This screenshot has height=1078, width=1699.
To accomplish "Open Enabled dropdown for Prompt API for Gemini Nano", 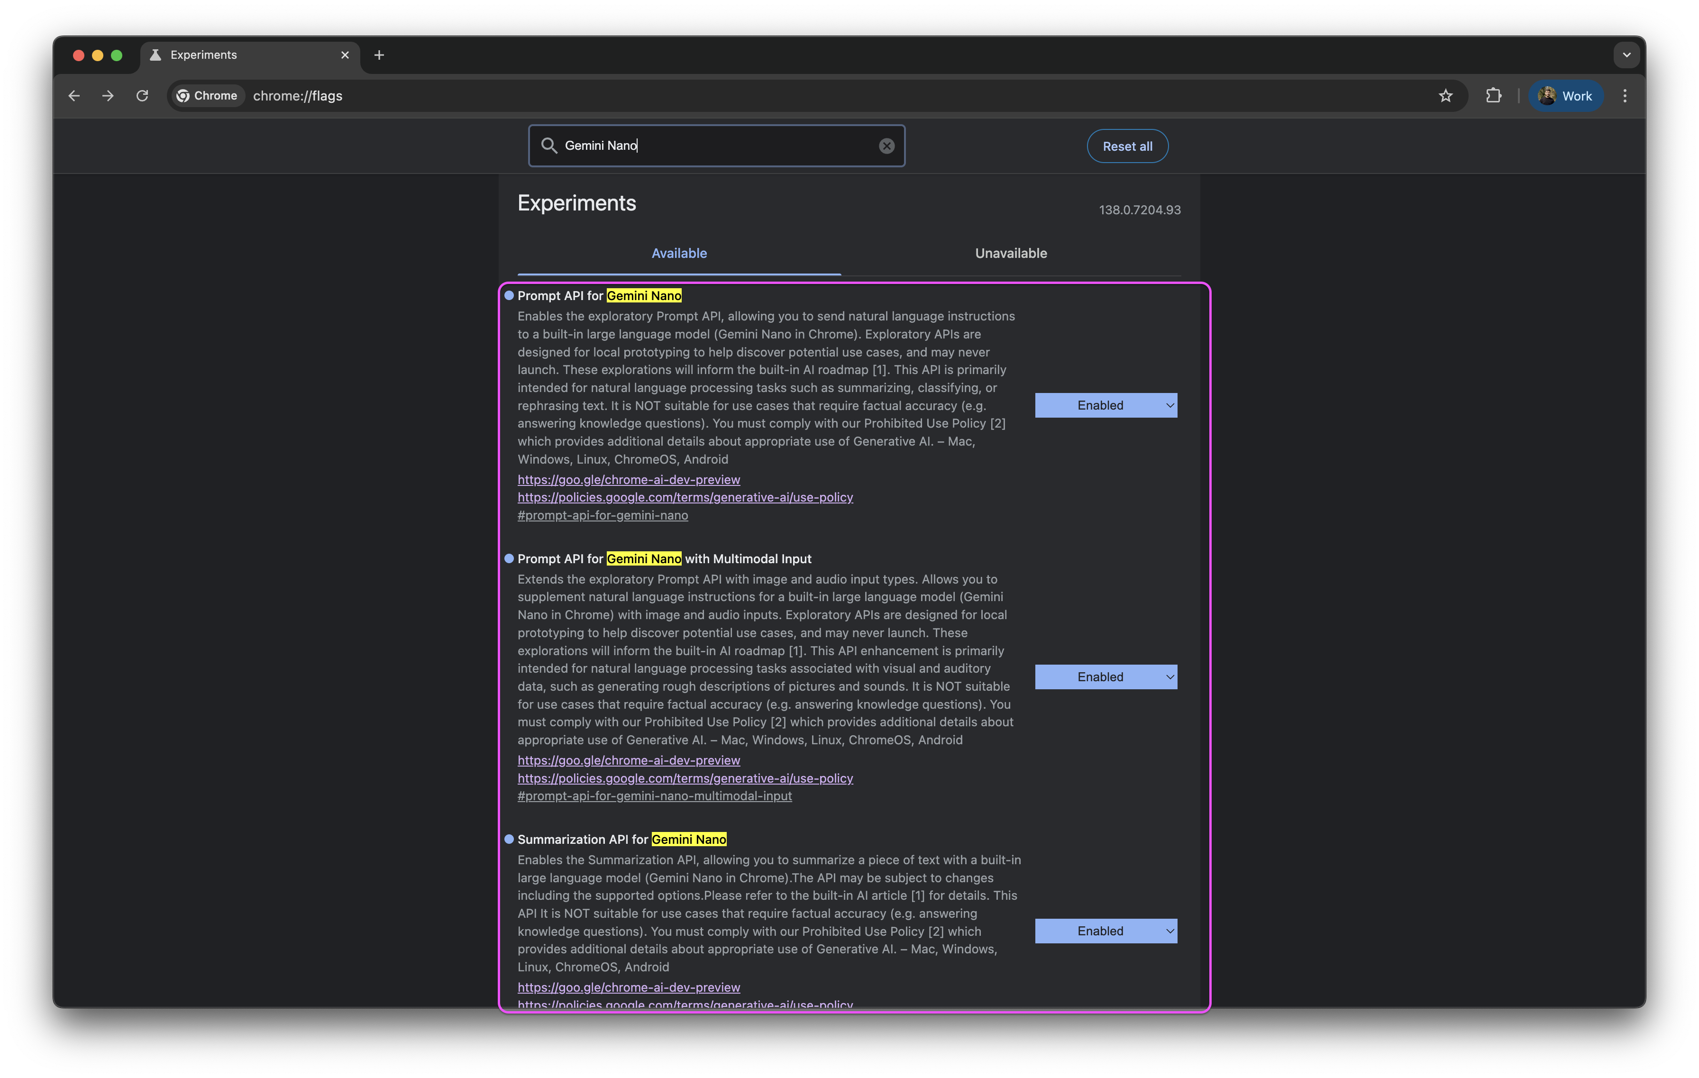I will click(x=1105, y=405).
